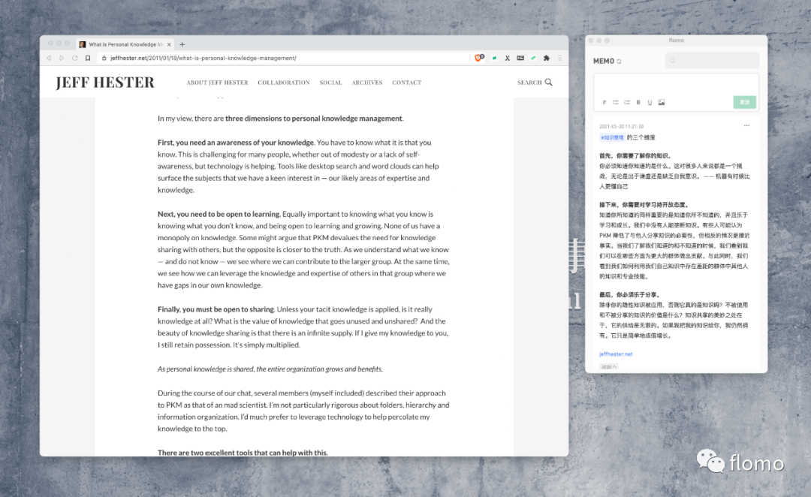
Task: Apply numbered list in flomo editor
Action: [x=627, y=102]
